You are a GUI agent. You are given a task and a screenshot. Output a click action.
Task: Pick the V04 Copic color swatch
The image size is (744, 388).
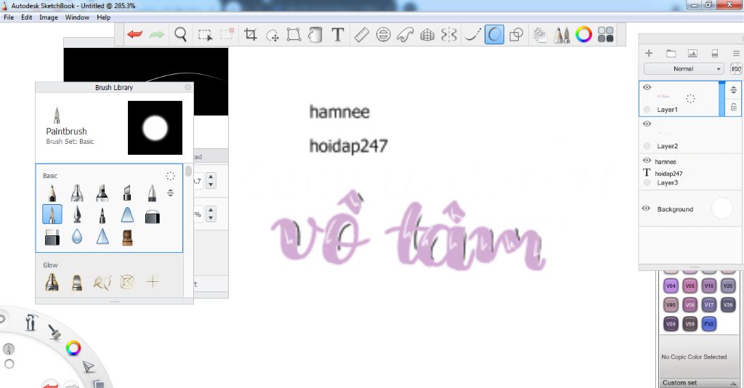pyautogui.click(x=671, y=286)
